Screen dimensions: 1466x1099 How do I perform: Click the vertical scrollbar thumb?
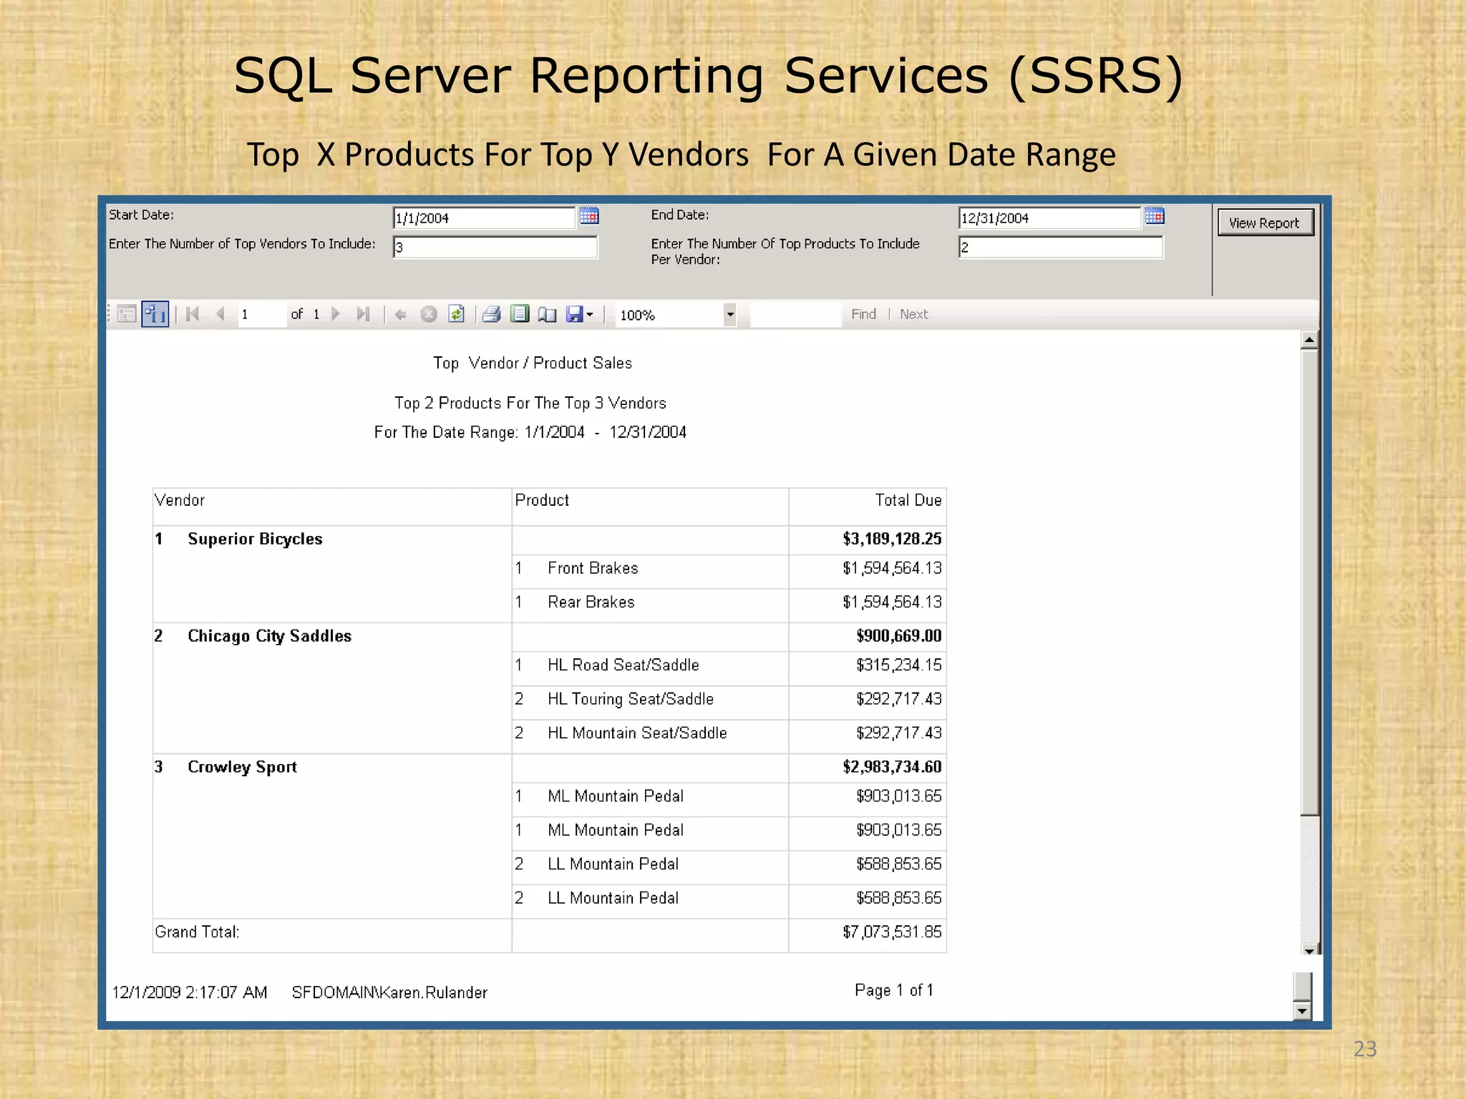1309,582
